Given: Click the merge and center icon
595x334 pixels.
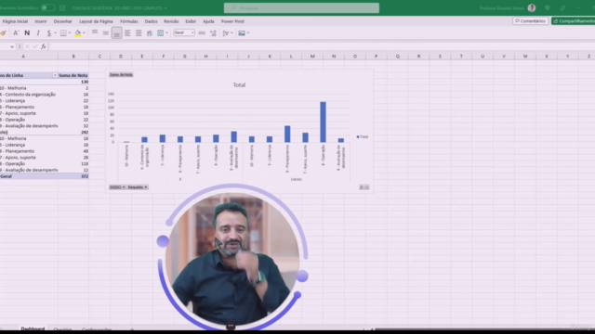Looking at the screenshot, I should [161, 33].
